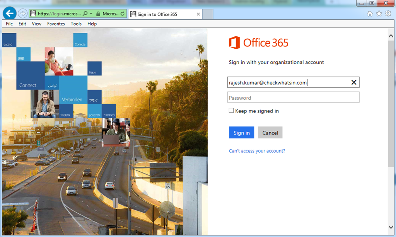Open Favorites star icon
Viewport: 396px width, 237px height.
coord(379,14)
